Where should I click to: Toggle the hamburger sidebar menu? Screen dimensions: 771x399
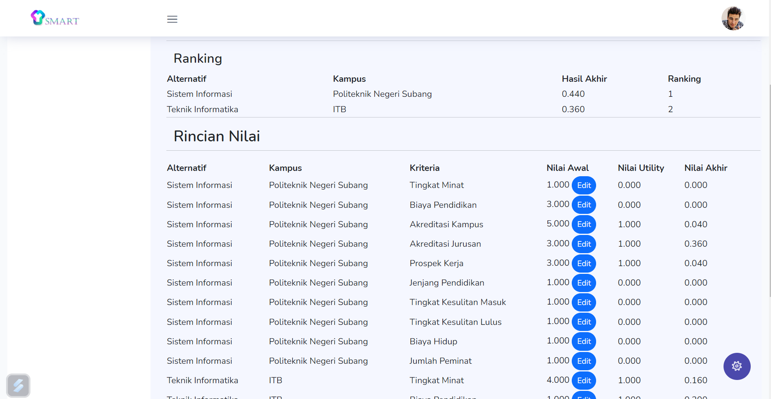pos(172,19)
